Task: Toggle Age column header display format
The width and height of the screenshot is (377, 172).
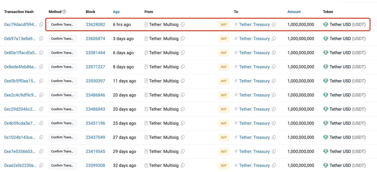Action: pyautogui.click(x=116, y=12)
